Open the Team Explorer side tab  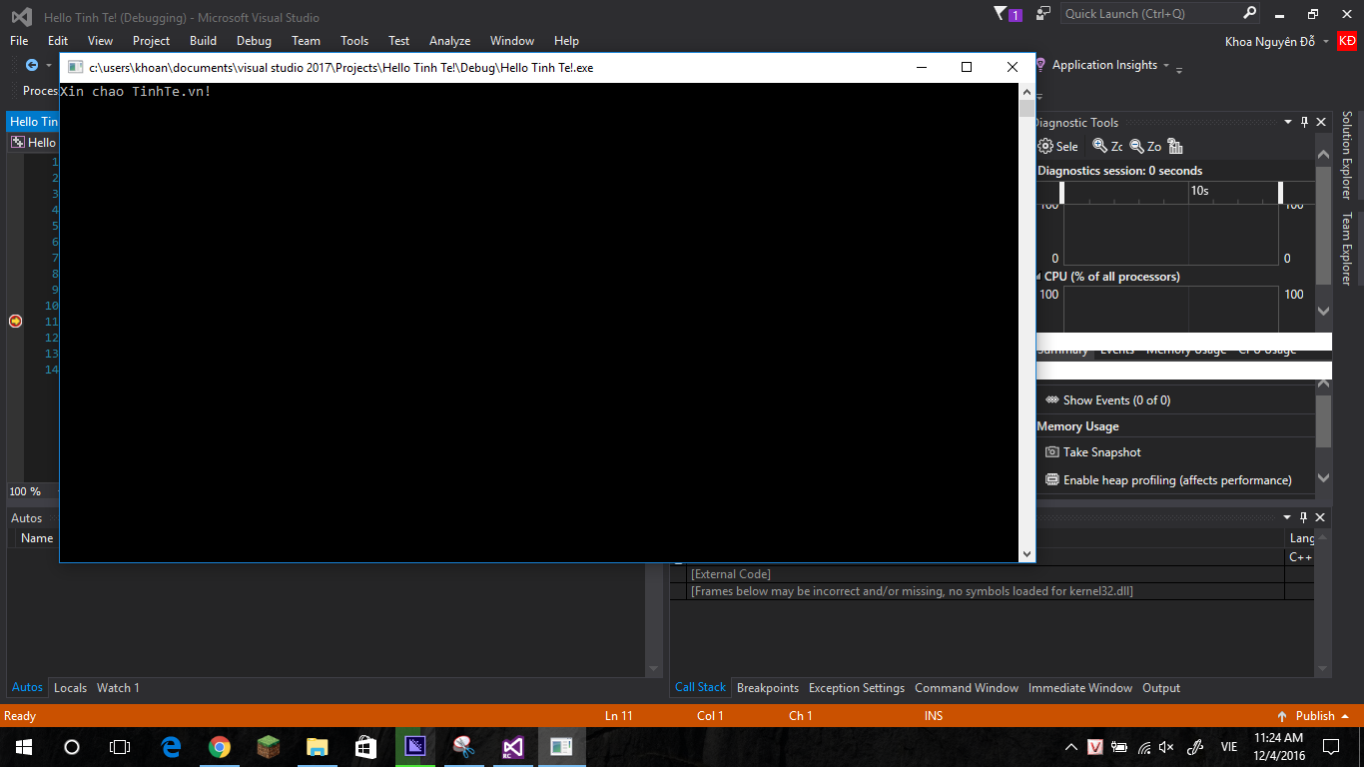click(x=1346, y=249)
